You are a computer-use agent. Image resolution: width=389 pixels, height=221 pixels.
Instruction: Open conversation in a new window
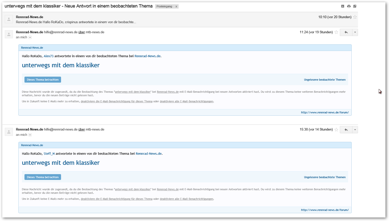[x=355, y=6]
